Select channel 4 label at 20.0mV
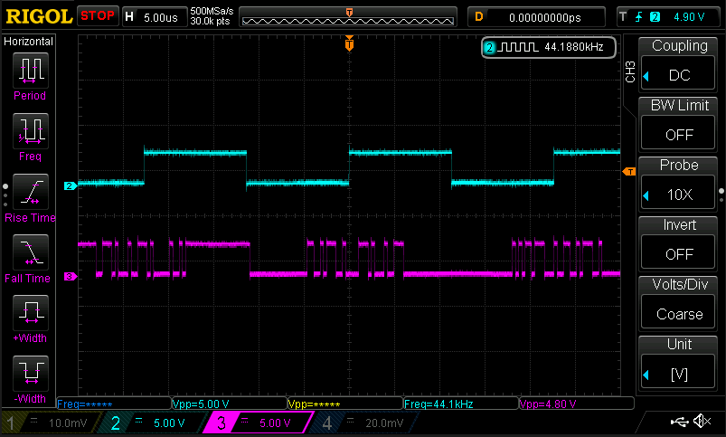This screenshot has width=726, height=437. click(x=366, y=423)
